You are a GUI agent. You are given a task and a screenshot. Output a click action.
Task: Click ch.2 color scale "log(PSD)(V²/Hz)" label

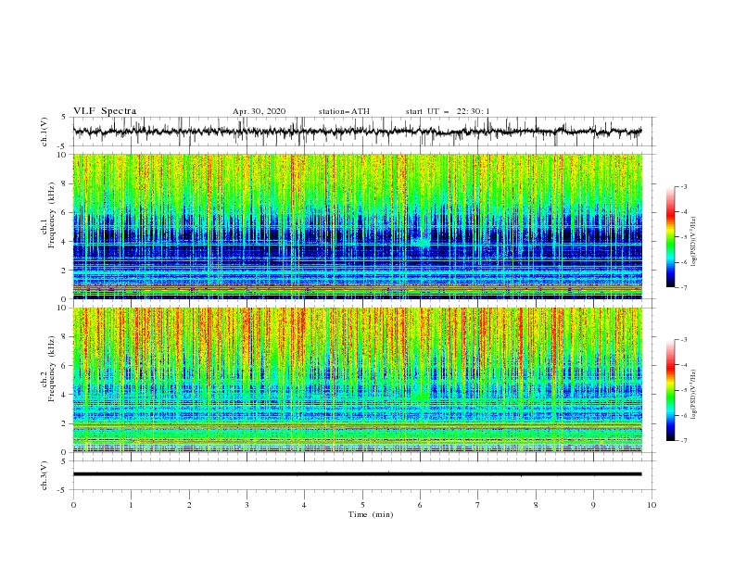click(x=695, y=395)
